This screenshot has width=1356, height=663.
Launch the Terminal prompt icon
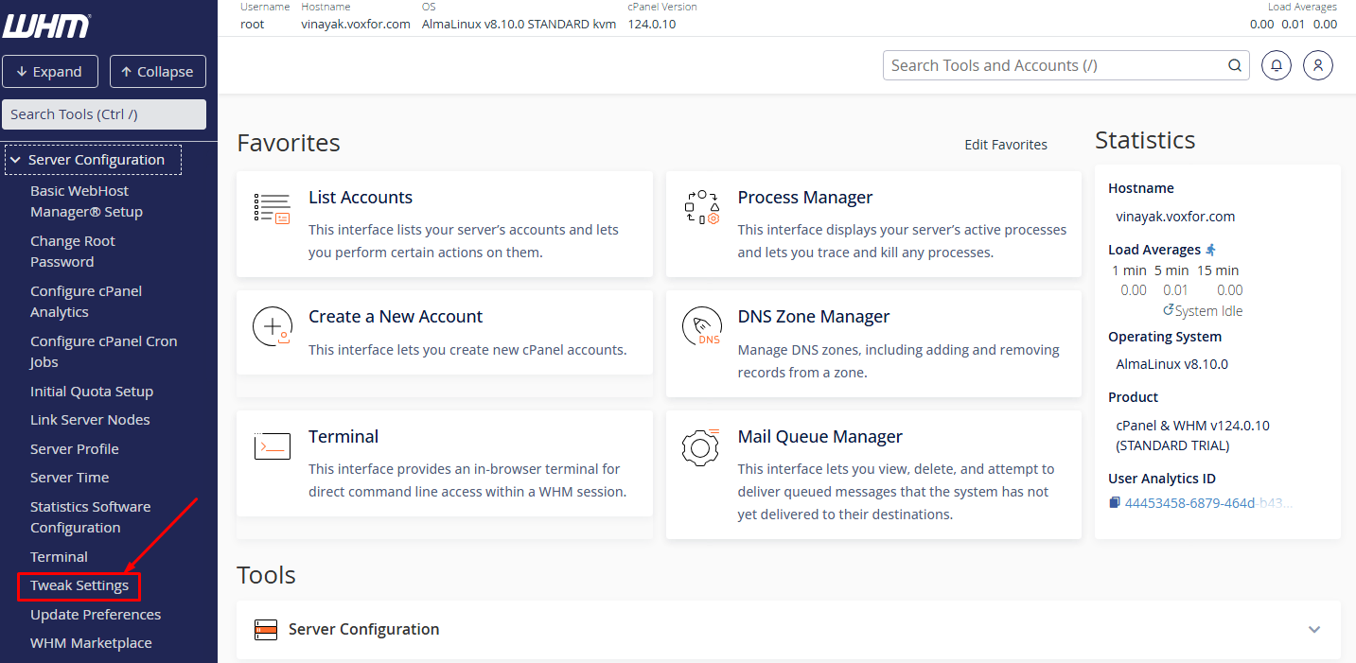click(x=272, y=445)
